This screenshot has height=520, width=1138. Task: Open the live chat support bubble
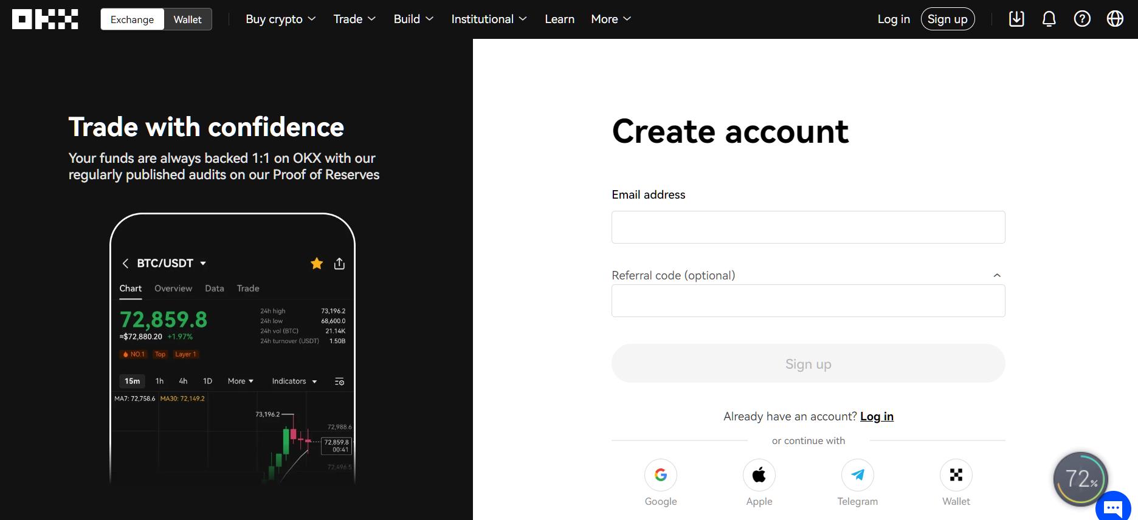[x=1113, y=507]
